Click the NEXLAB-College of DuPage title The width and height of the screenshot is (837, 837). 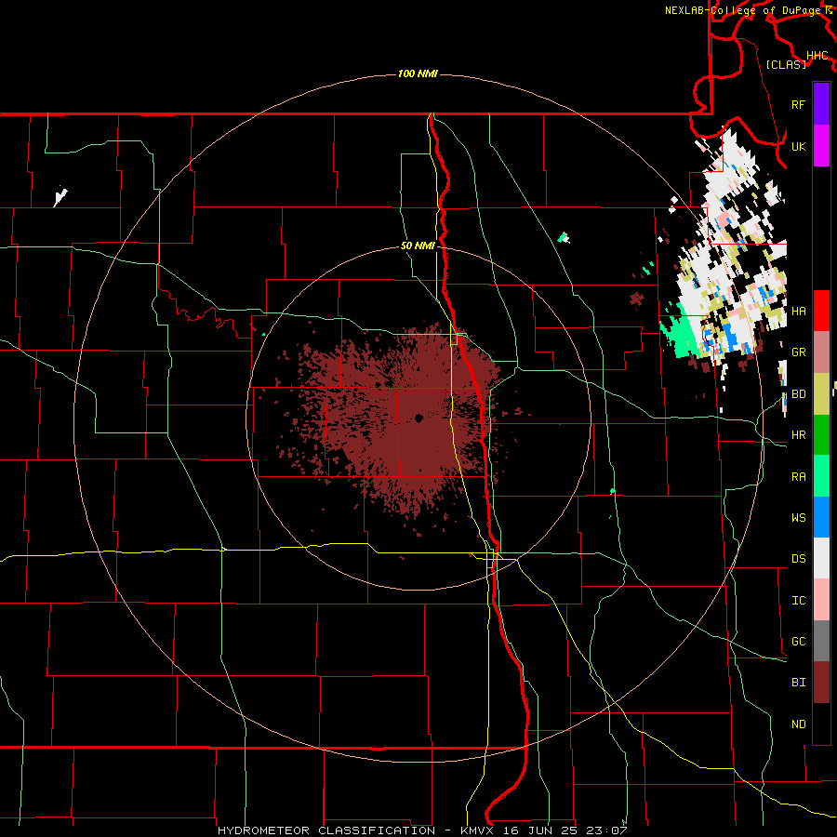[x=742, y=10]
